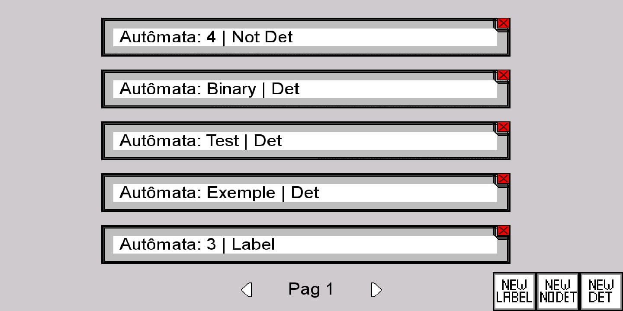Create a new label automaton
Screen dimensions: 623x311
(x=514, y=292)
